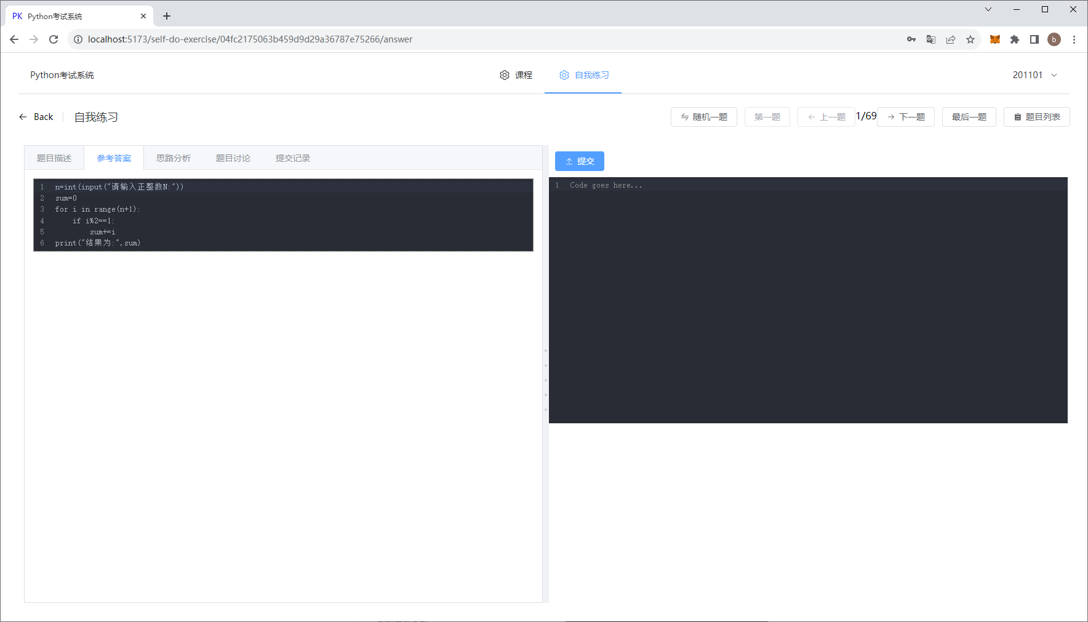The height and width of the screenshot is (622, 1088).
Task: Click the 最后一题 button
Action: tap(969, 117)
